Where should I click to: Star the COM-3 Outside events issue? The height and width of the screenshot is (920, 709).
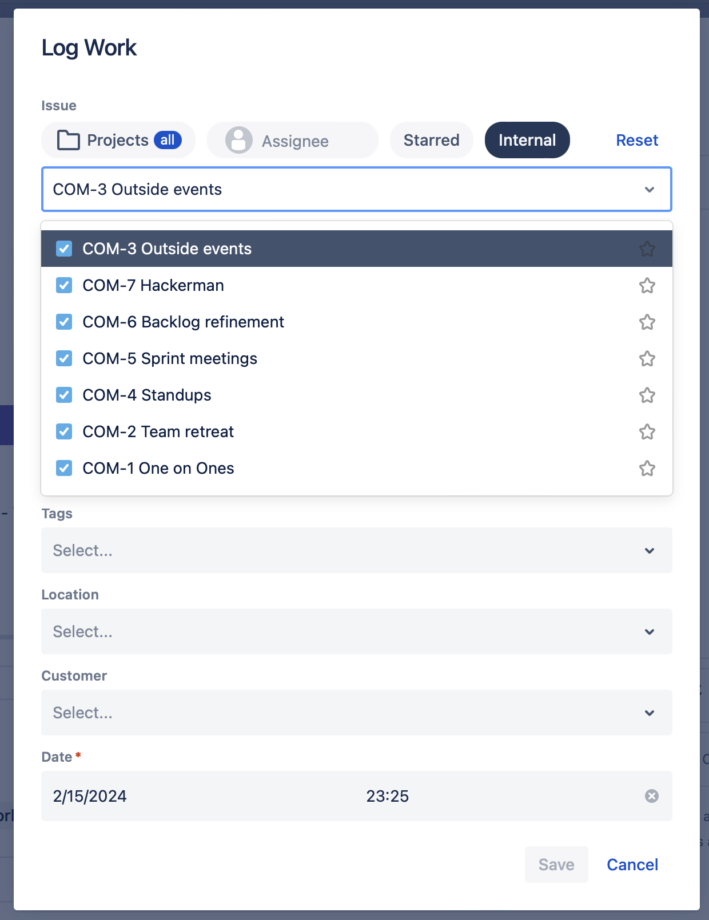click(647, 249)
